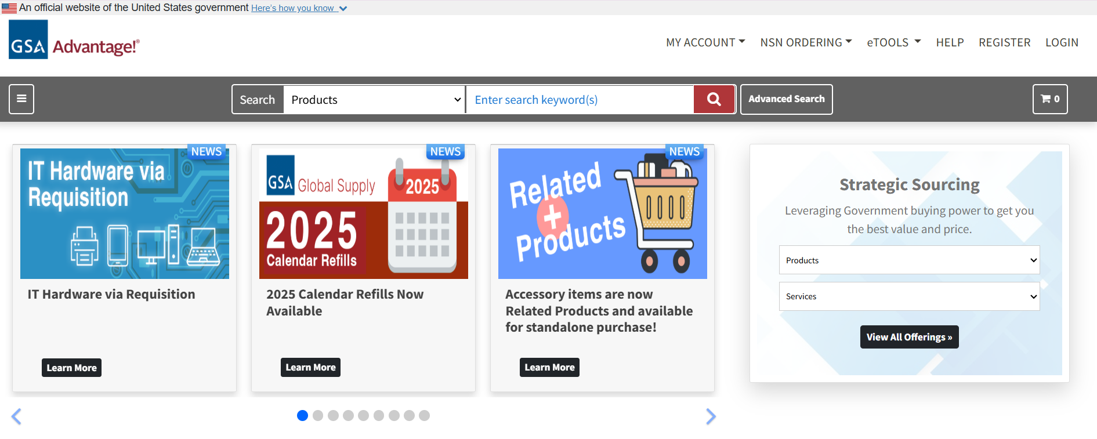This screenshot has height=439, width=1097.
Task: Select the sixth carousel pagination dot
Action: [379, 415]
